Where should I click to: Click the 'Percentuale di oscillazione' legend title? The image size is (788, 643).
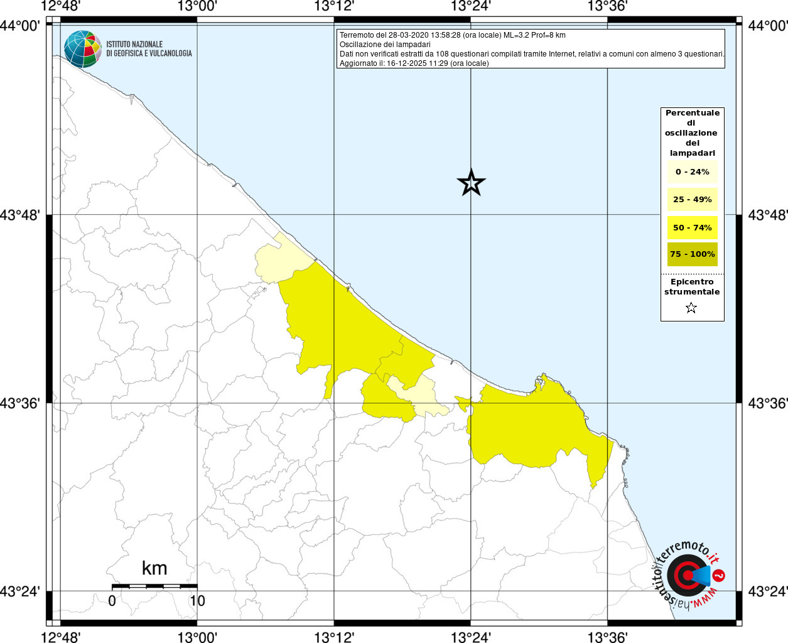pos(692,132)
